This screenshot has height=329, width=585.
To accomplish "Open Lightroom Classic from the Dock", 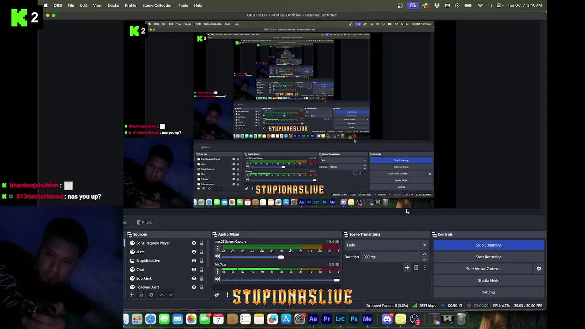I will pos(340,319).
